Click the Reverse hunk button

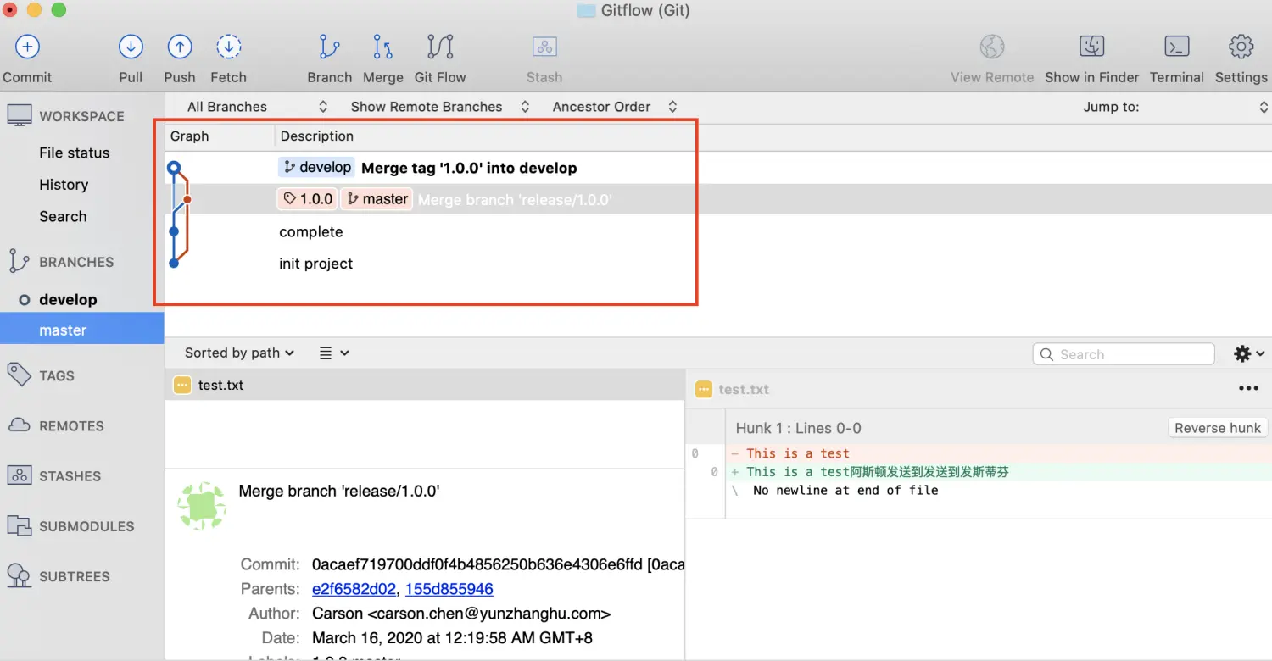pos(1218,428)
